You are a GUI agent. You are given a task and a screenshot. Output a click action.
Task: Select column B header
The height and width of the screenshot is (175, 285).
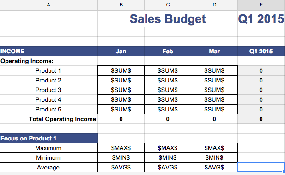[121, 5]
